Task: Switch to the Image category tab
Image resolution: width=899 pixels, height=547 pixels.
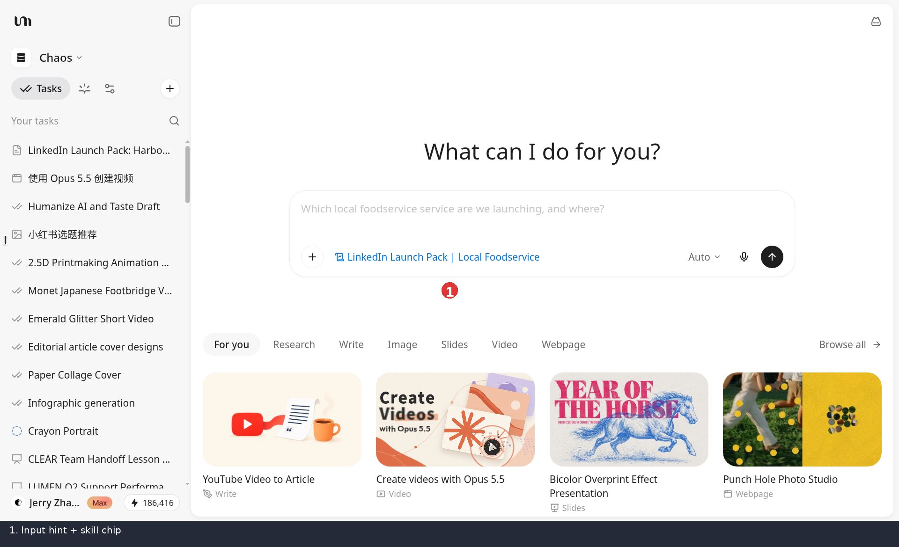Action: tap(402, 345)
